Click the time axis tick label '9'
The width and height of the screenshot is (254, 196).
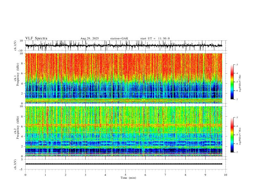point(205,175)
